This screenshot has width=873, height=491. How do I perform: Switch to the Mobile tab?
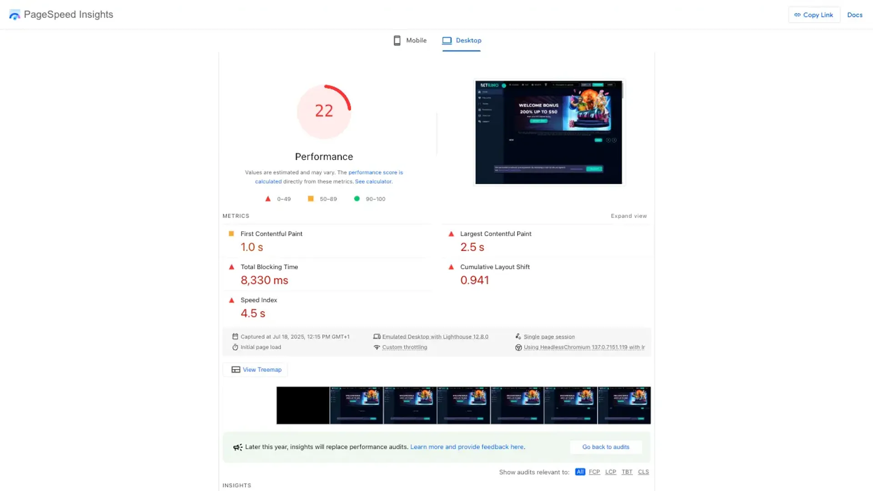[410, 40]
